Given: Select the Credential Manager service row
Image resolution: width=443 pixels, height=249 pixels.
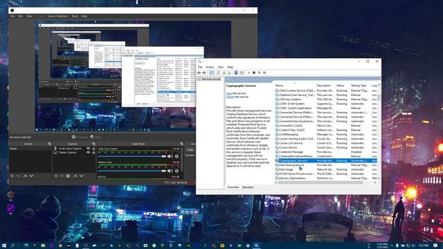Looking at the screenshot, I should click(326, 152).
